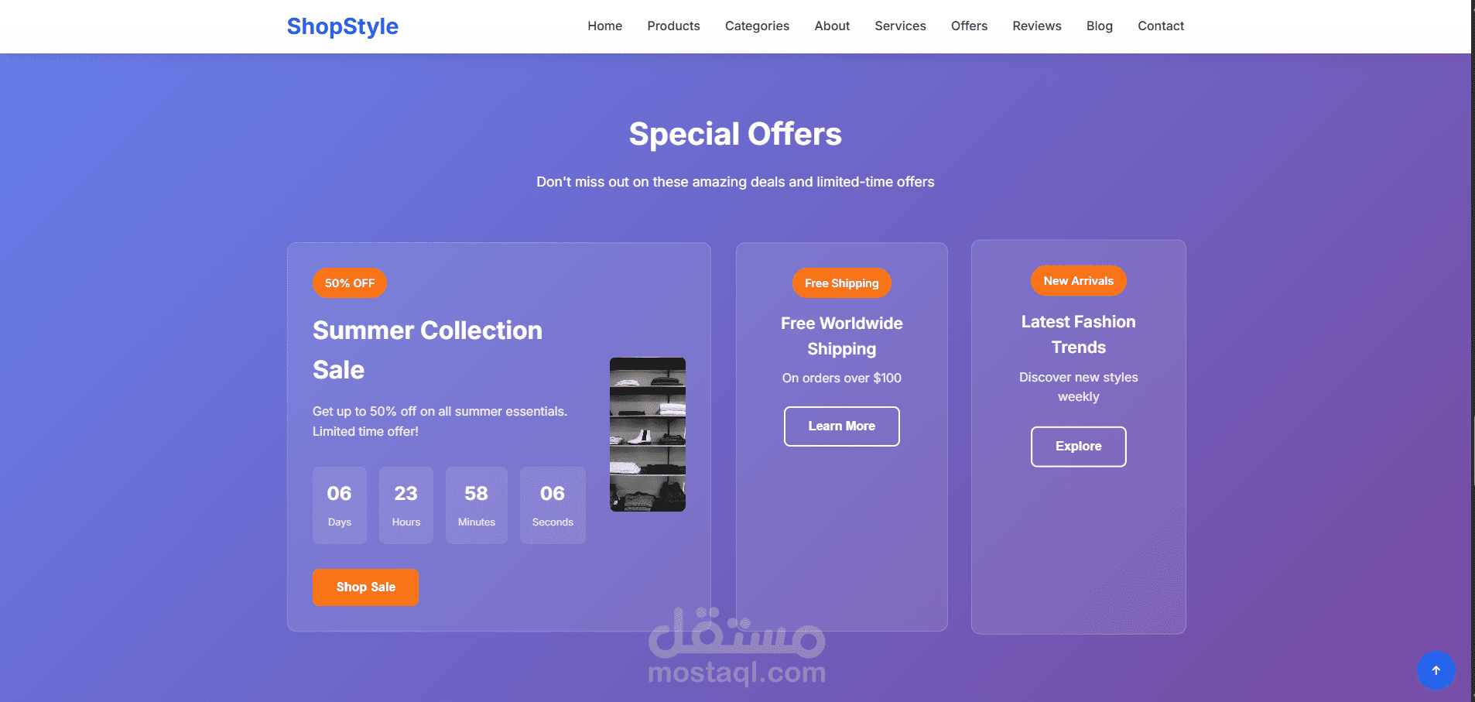Image resolution: width=1475 pixels, height=702 pixels.
Task: Click the Explore button
Action: point(1078,447)
